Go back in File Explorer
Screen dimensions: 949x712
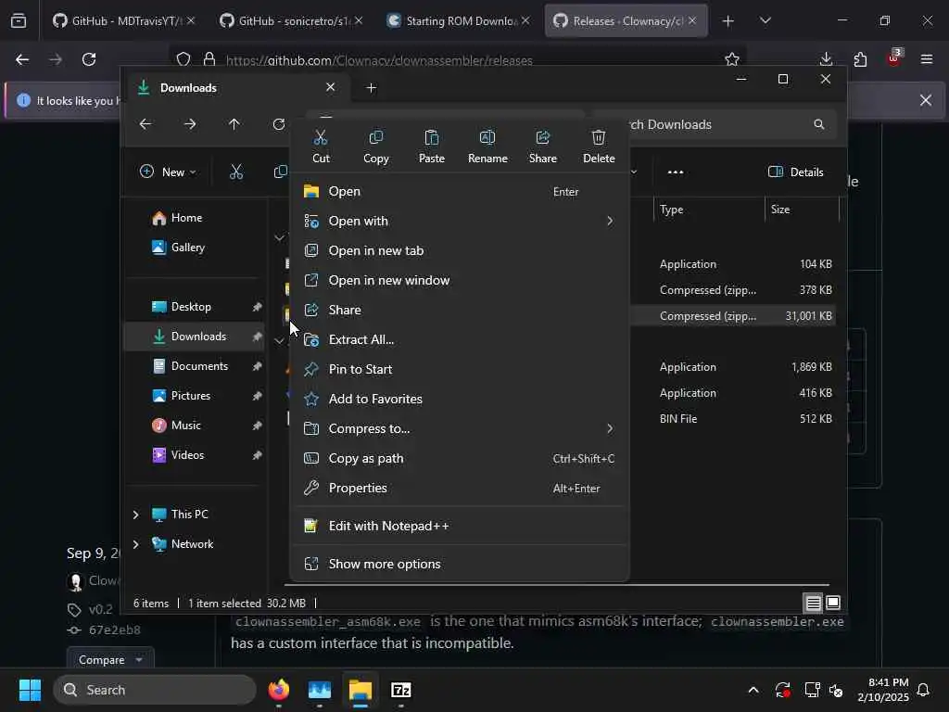(x=146, y=124)
